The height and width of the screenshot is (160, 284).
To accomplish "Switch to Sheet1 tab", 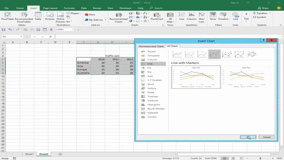I will pyautogui.click(x=29, y=154).
